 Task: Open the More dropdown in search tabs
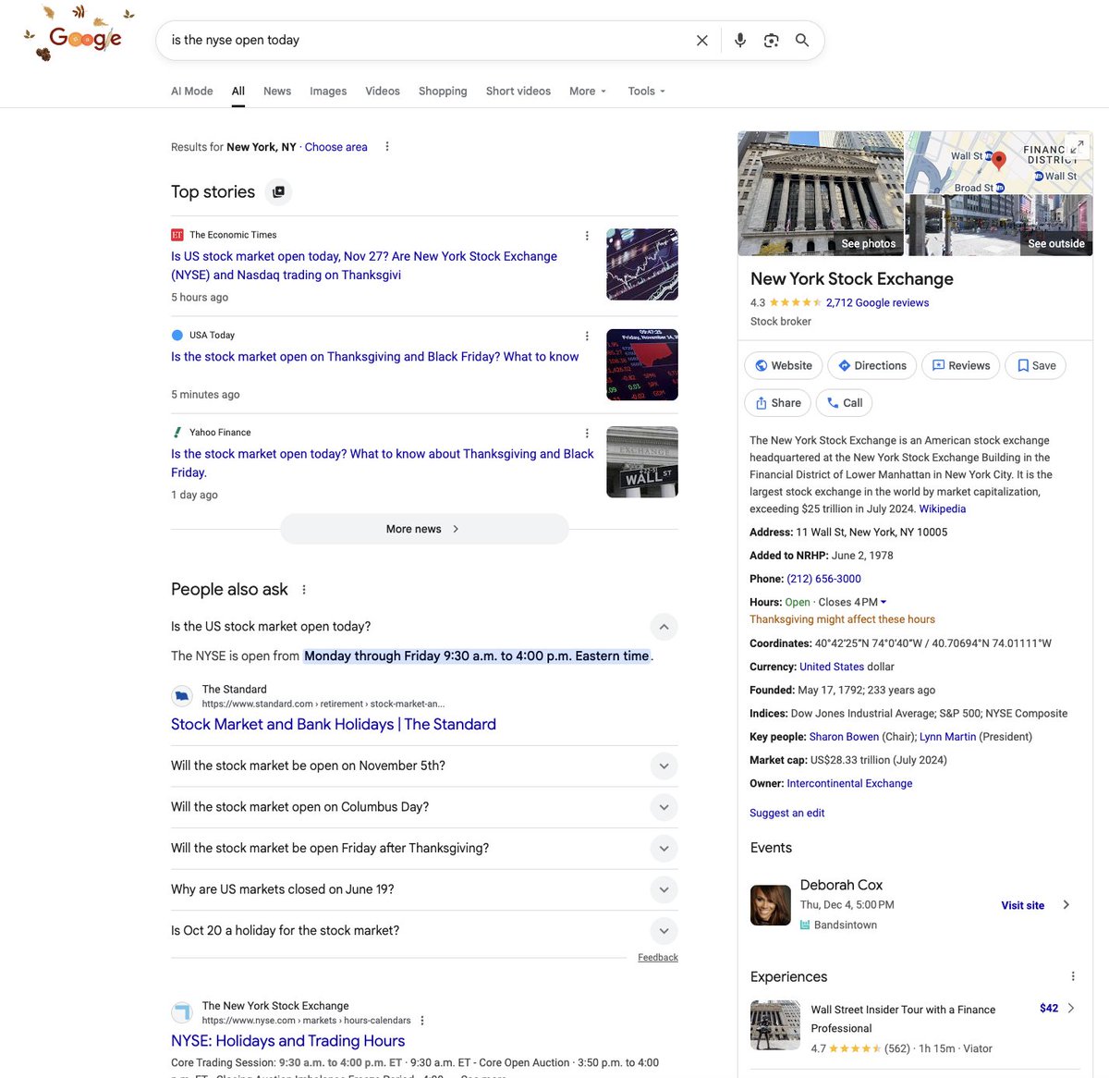tap(588, 91)
